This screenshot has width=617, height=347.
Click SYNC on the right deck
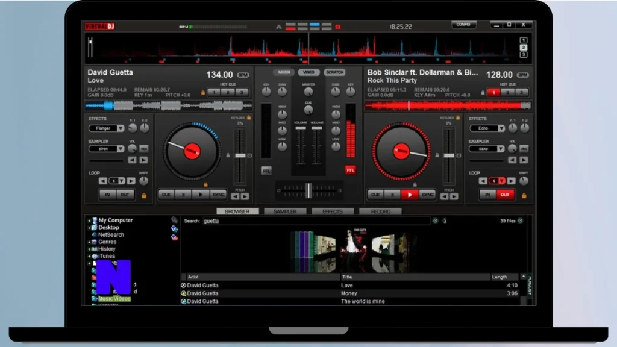tap(427, 195)
